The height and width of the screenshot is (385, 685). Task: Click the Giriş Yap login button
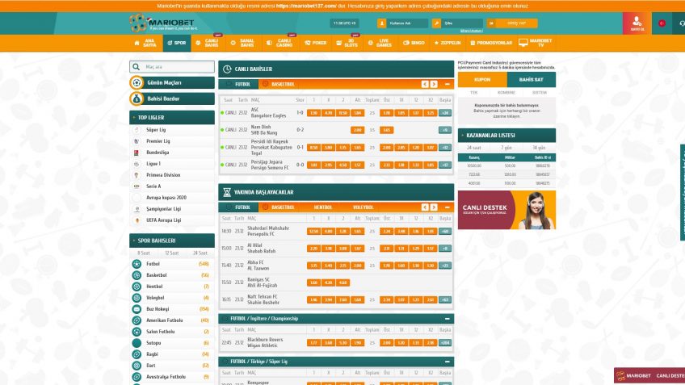[x=512, y=23]
